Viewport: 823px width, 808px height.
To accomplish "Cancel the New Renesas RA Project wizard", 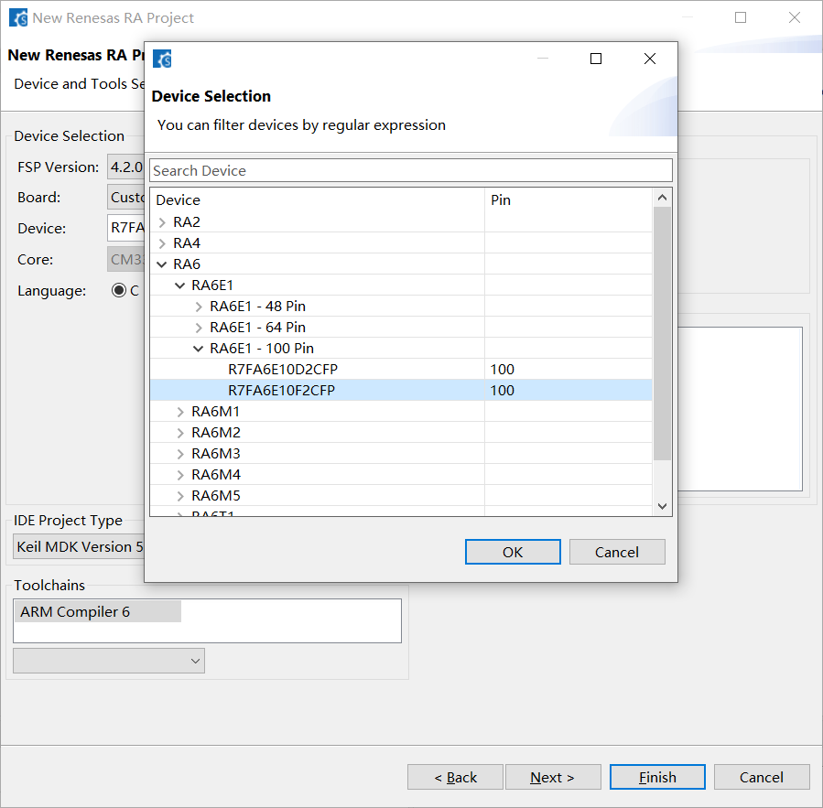I will coord(762,777).
